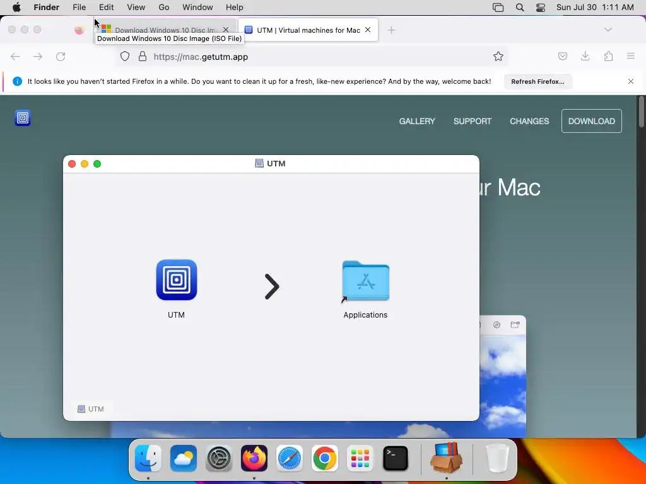Screen dimensions: 646x484
Task: Click the UTM path item at window bottom
Action: coord(91,409)
